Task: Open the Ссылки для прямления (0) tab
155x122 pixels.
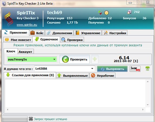Action: click(30, 75)
